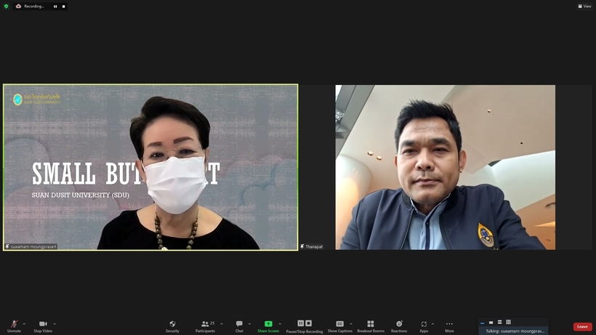
Task: Expand arrow next to Show Captions
Action: click(x=351, y=324)
